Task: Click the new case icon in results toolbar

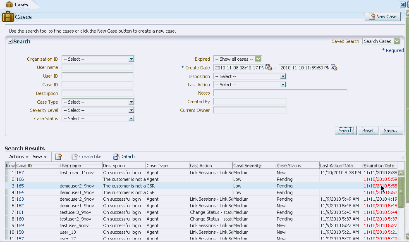Action: [x=58, y=157]
